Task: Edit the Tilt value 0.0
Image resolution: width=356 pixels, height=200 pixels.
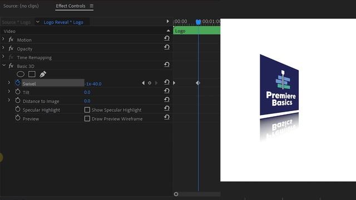Action: tap(87, 92)
